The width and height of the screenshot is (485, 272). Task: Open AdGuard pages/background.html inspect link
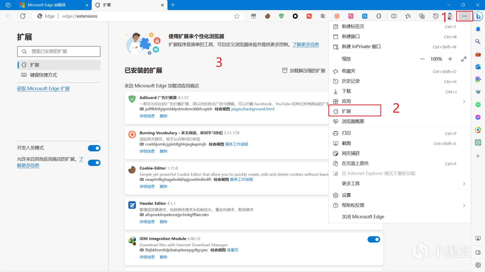[x=253, y=109]
